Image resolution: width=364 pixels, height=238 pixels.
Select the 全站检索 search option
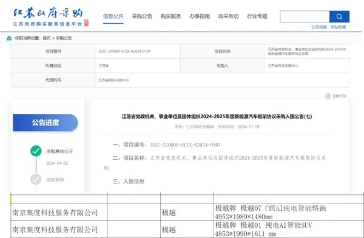[339, 27]
